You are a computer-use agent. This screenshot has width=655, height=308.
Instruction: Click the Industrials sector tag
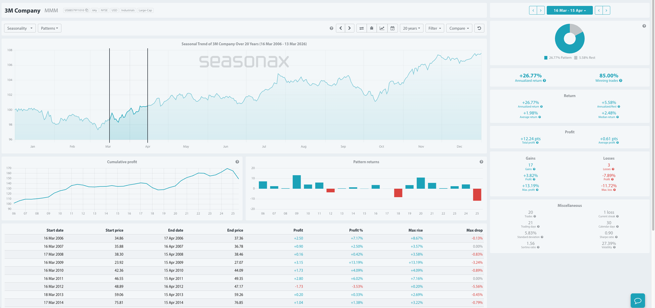click(128, 10)
